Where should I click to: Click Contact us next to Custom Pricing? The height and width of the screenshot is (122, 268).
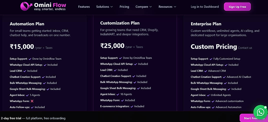click(245, 48)
